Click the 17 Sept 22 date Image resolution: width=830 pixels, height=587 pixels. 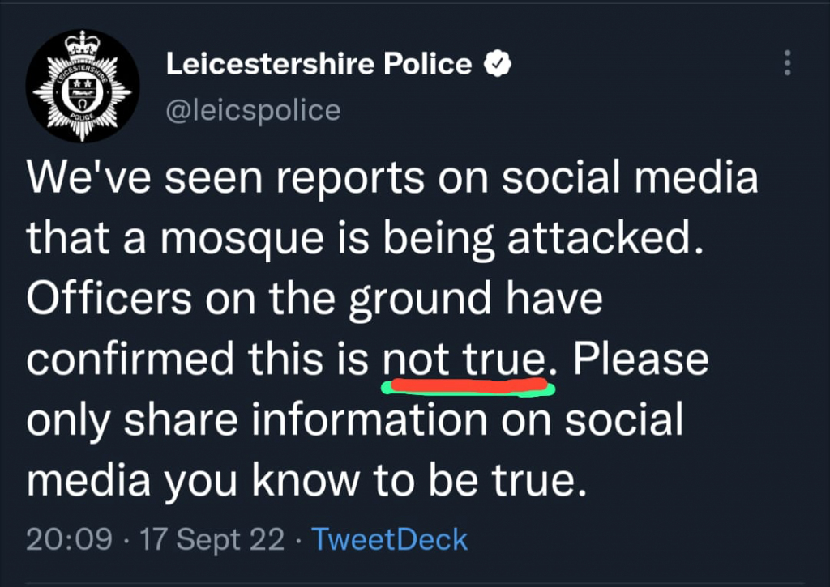click(x=212, y=539)
